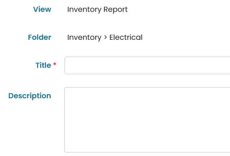The width and height of the screenshot is (230, 156).
Task: Click the bold View heading text
Action: point(42,9)
